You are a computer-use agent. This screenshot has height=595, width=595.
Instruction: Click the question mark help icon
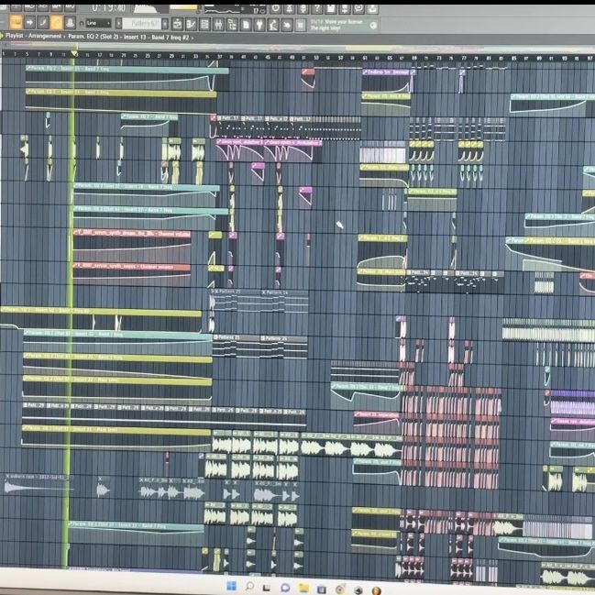pyautogui.click(x=317, y=9)
